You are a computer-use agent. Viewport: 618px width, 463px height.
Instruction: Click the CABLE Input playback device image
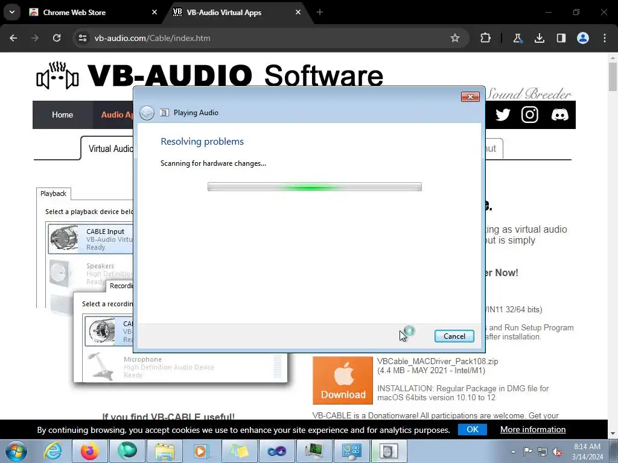(x=64, y=239)
